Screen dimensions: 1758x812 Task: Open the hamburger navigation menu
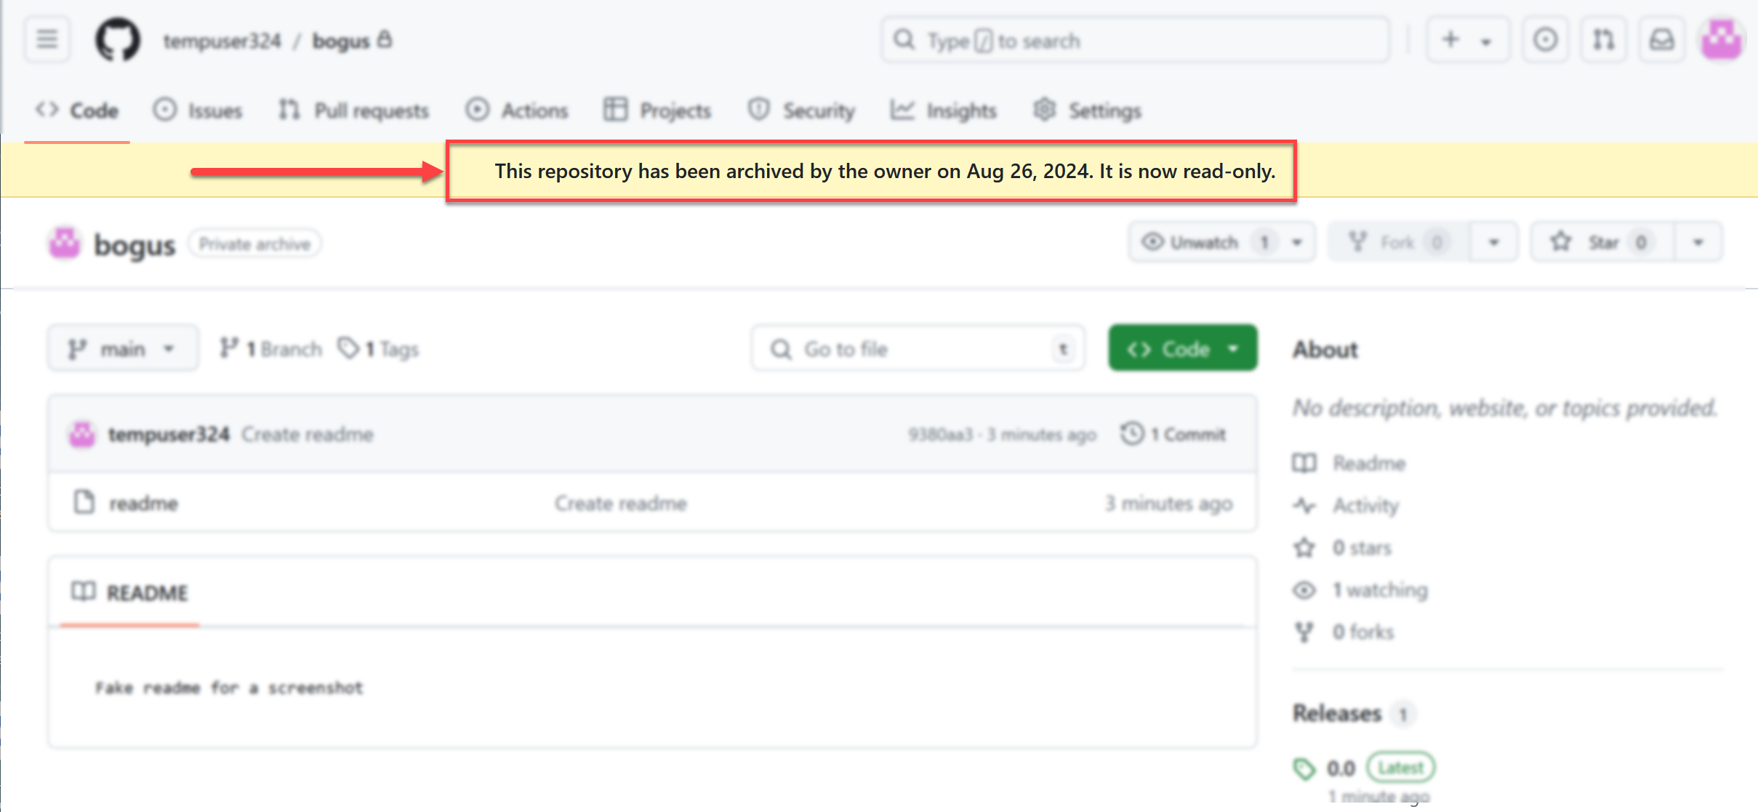(47, 39)
